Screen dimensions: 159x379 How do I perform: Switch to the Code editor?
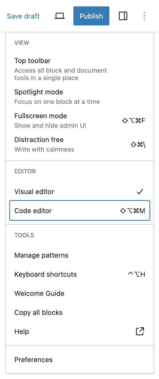pos(33,210)
